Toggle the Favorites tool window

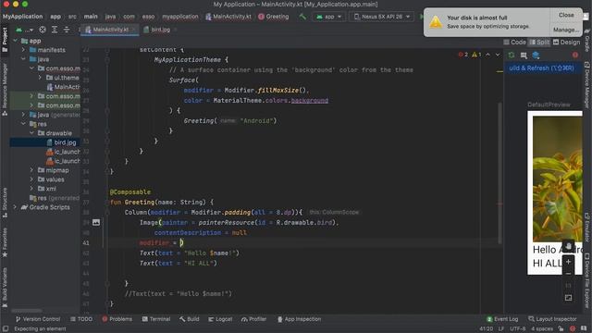(5, 242)
